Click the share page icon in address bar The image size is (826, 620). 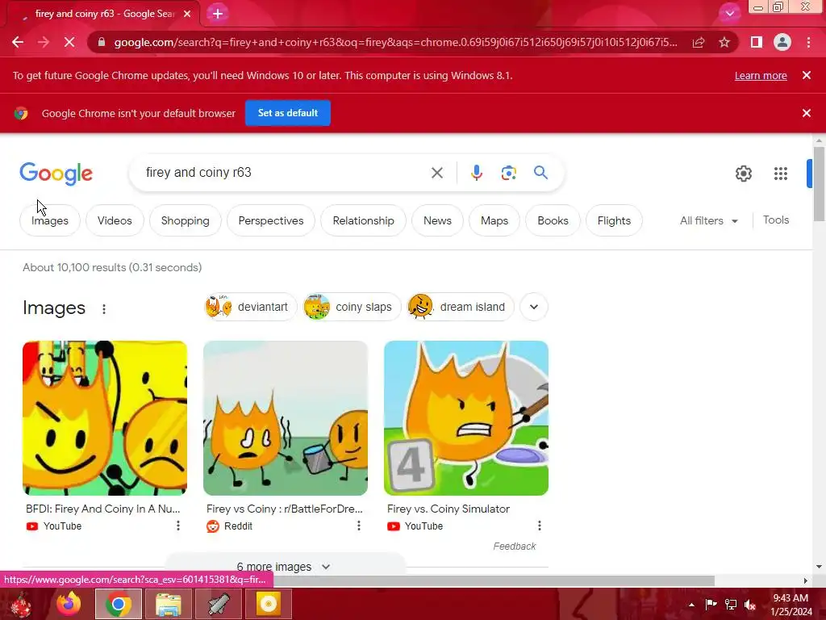coord(699,42)
